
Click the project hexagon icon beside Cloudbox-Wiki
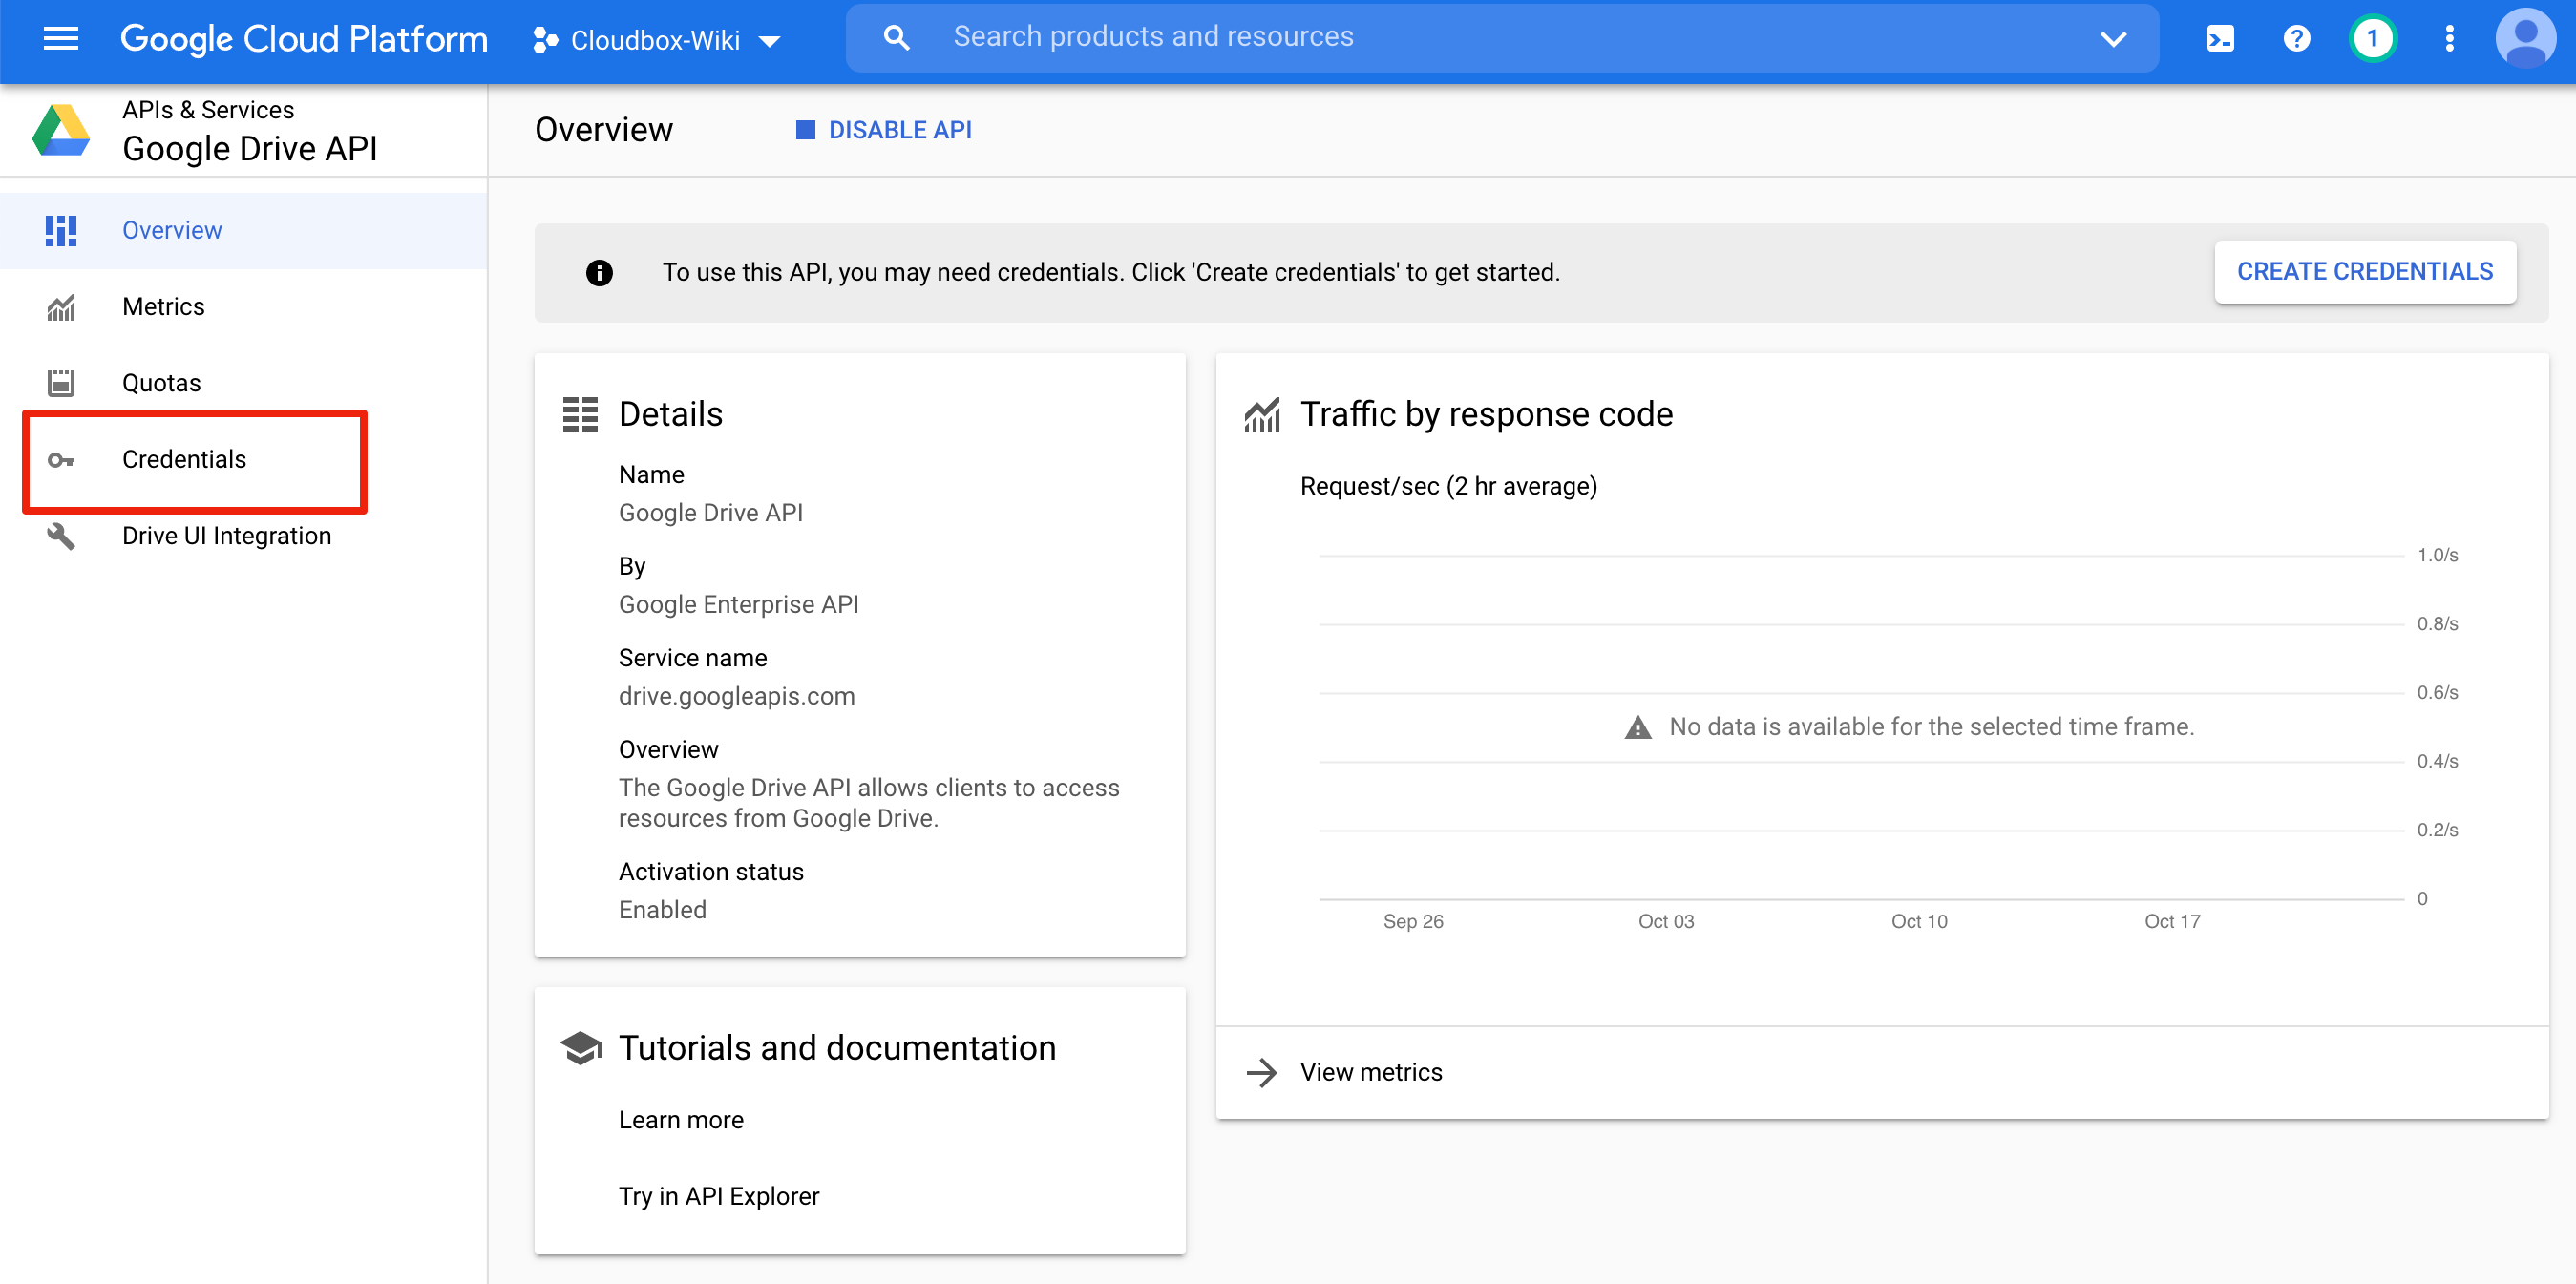coord(545,40)
